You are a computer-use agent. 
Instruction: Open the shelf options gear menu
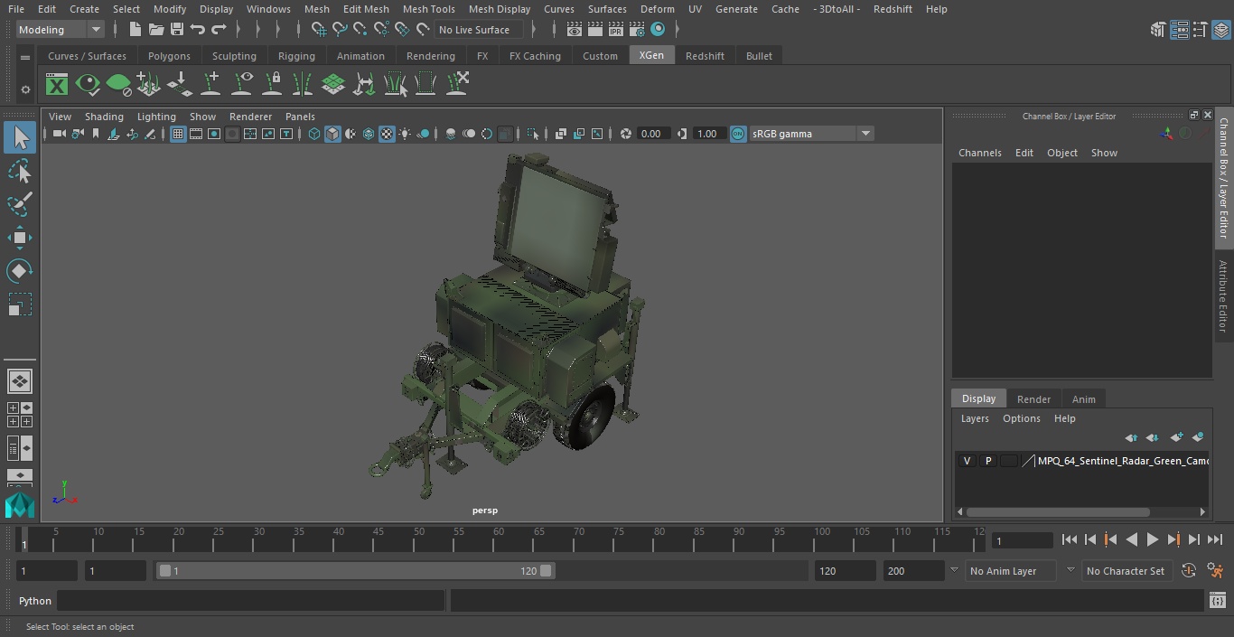(x=25, y=89)
